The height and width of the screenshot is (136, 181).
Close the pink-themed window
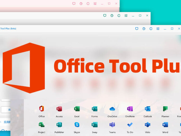[x=116, y=4]
